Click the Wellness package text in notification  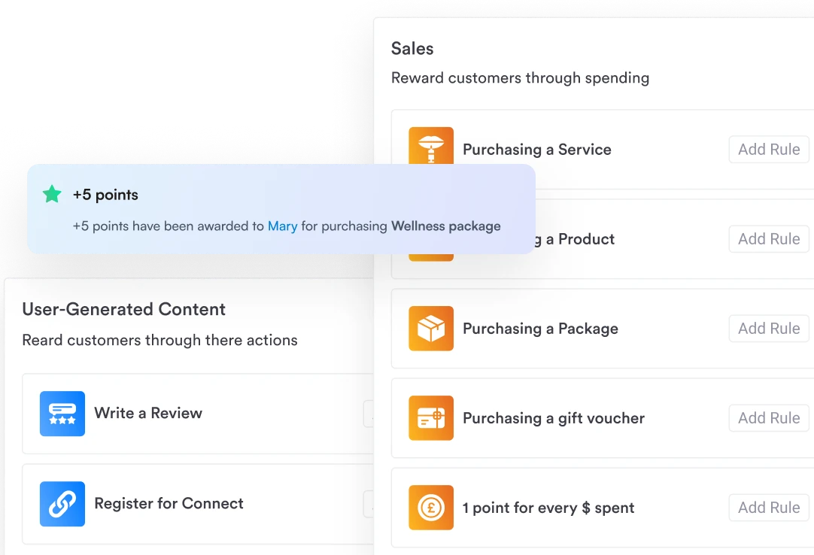point(446,226)
